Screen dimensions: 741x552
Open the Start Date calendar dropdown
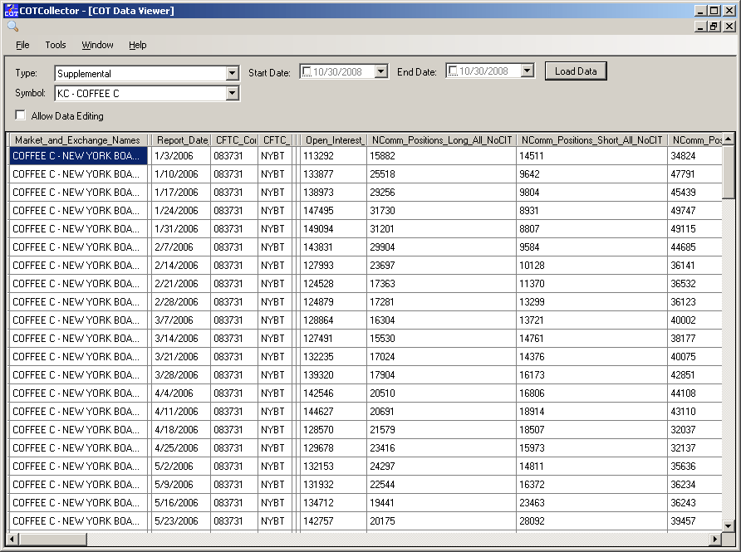[381, 71]
